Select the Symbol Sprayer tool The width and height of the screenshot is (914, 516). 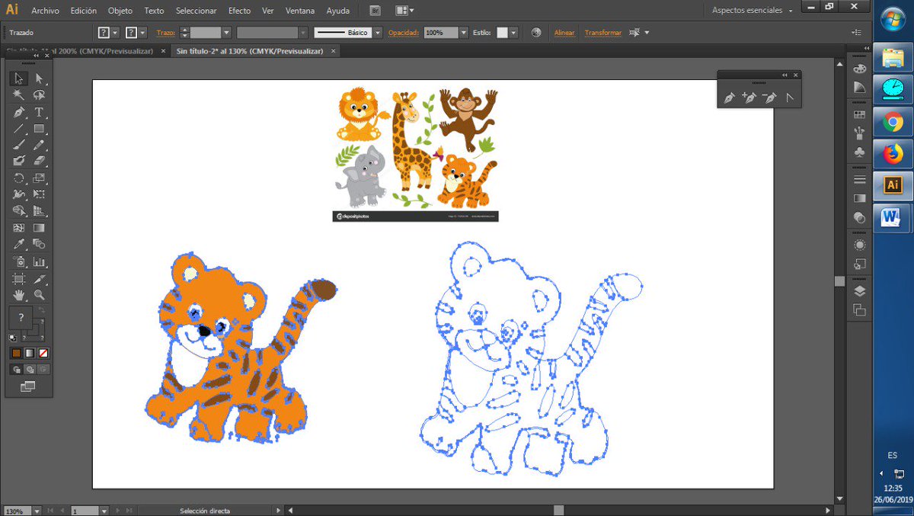pos(19,261)
